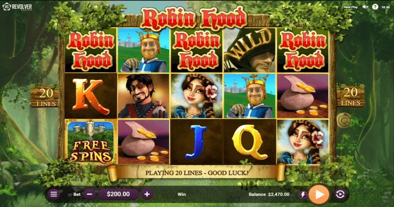This screenshot has width=394, height=207.
Task: Toggle the autoplay circular arrows icon
Action: coord(340,195)
